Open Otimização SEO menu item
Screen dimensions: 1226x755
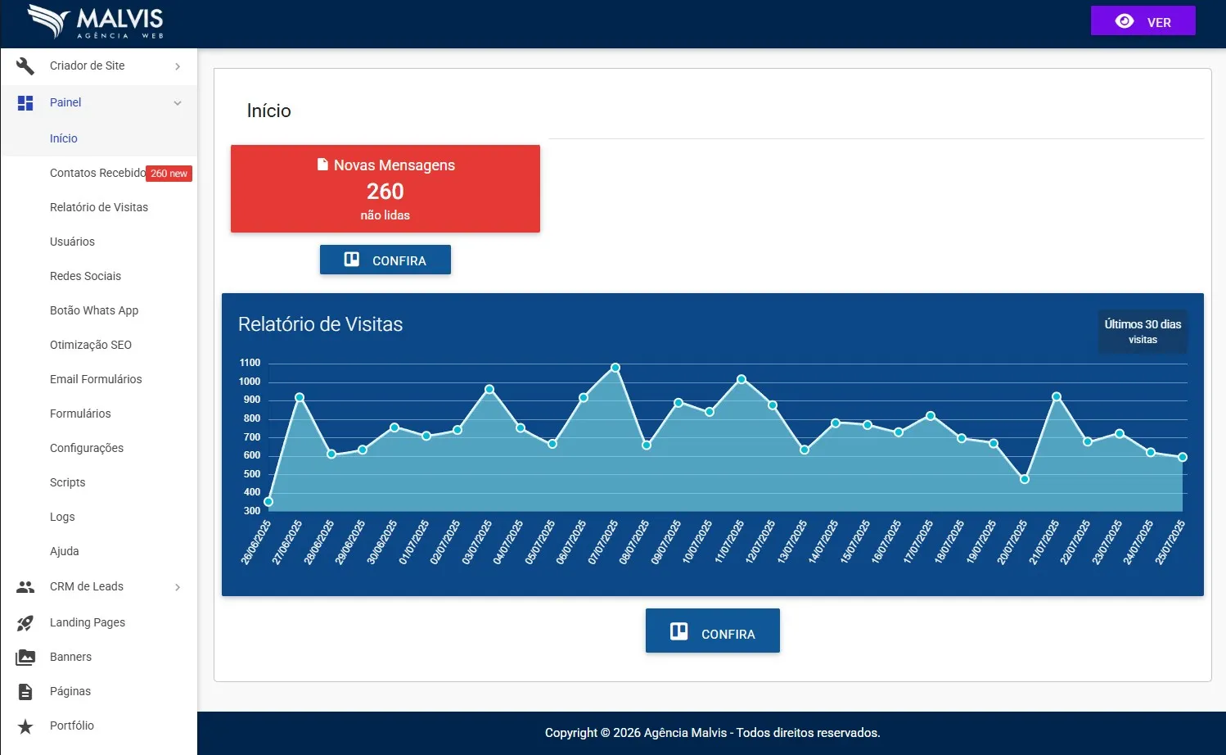coord(90,345)
